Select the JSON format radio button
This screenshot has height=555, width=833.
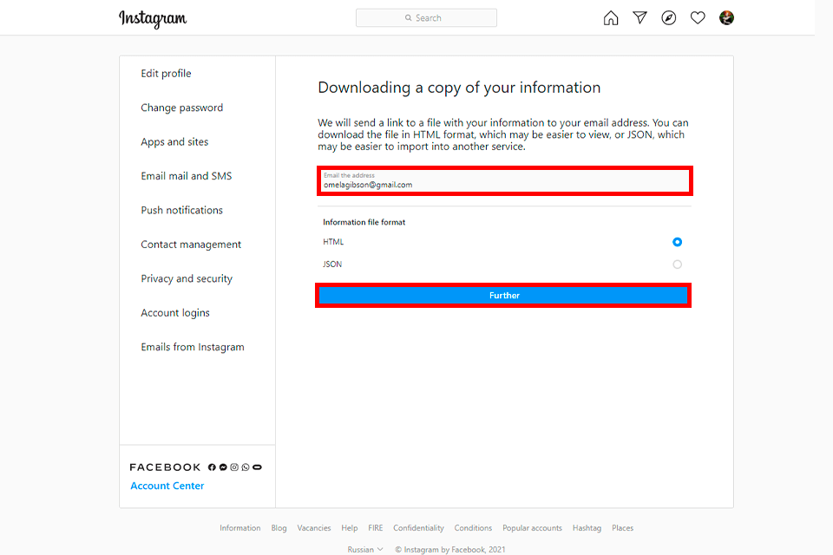coord(677,264)
